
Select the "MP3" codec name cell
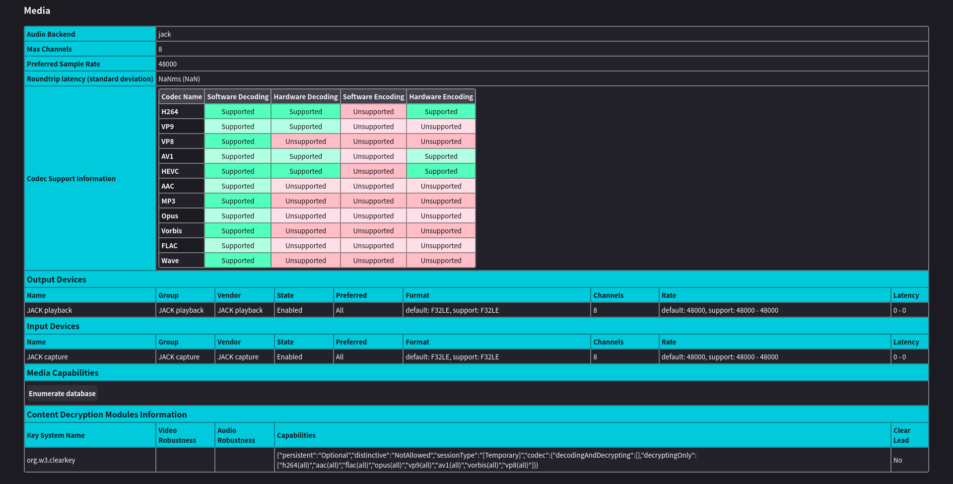[x=182, y=201]
